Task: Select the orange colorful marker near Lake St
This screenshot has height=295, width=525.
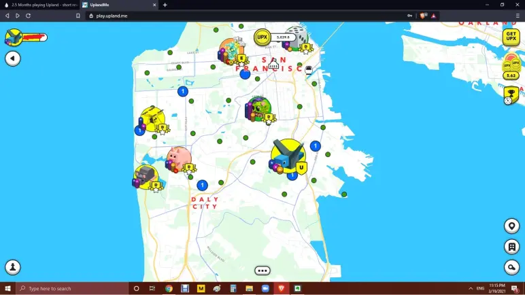Action: [x=231, y=50]
